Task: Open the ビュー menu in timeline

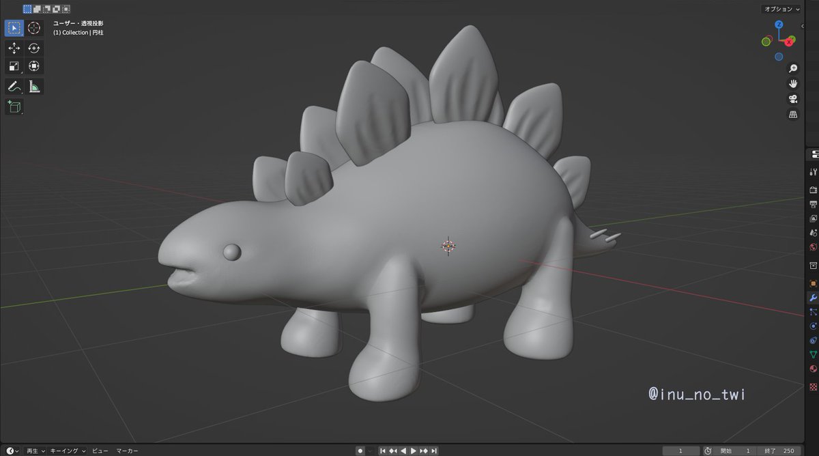Action: [100, 451]
